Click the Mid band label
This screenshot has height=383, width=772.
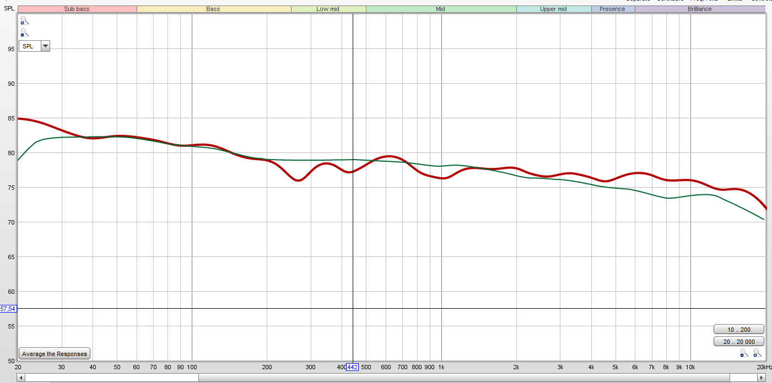(441, 9)
